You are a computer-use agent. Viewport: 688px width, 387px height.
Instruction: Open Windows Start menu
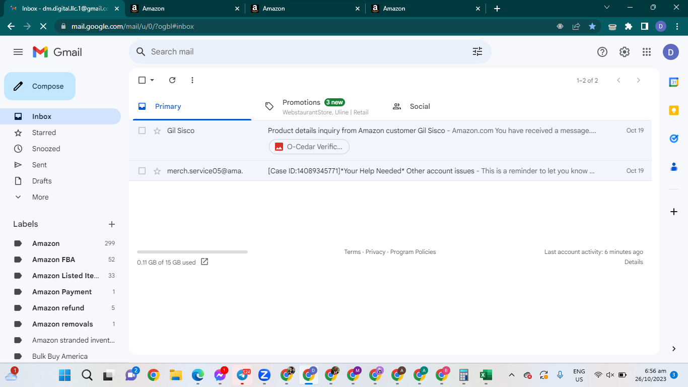65,375
